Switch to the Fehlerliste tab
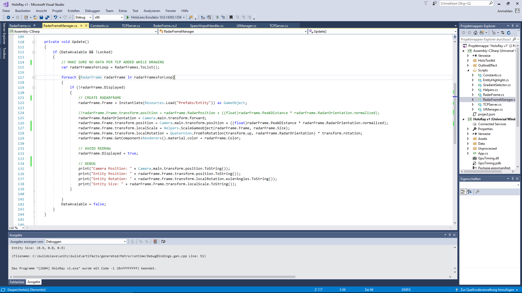Image resolution: width=522 pixels, height=293 pixels. pyautogui.click(x=17, y=282)
